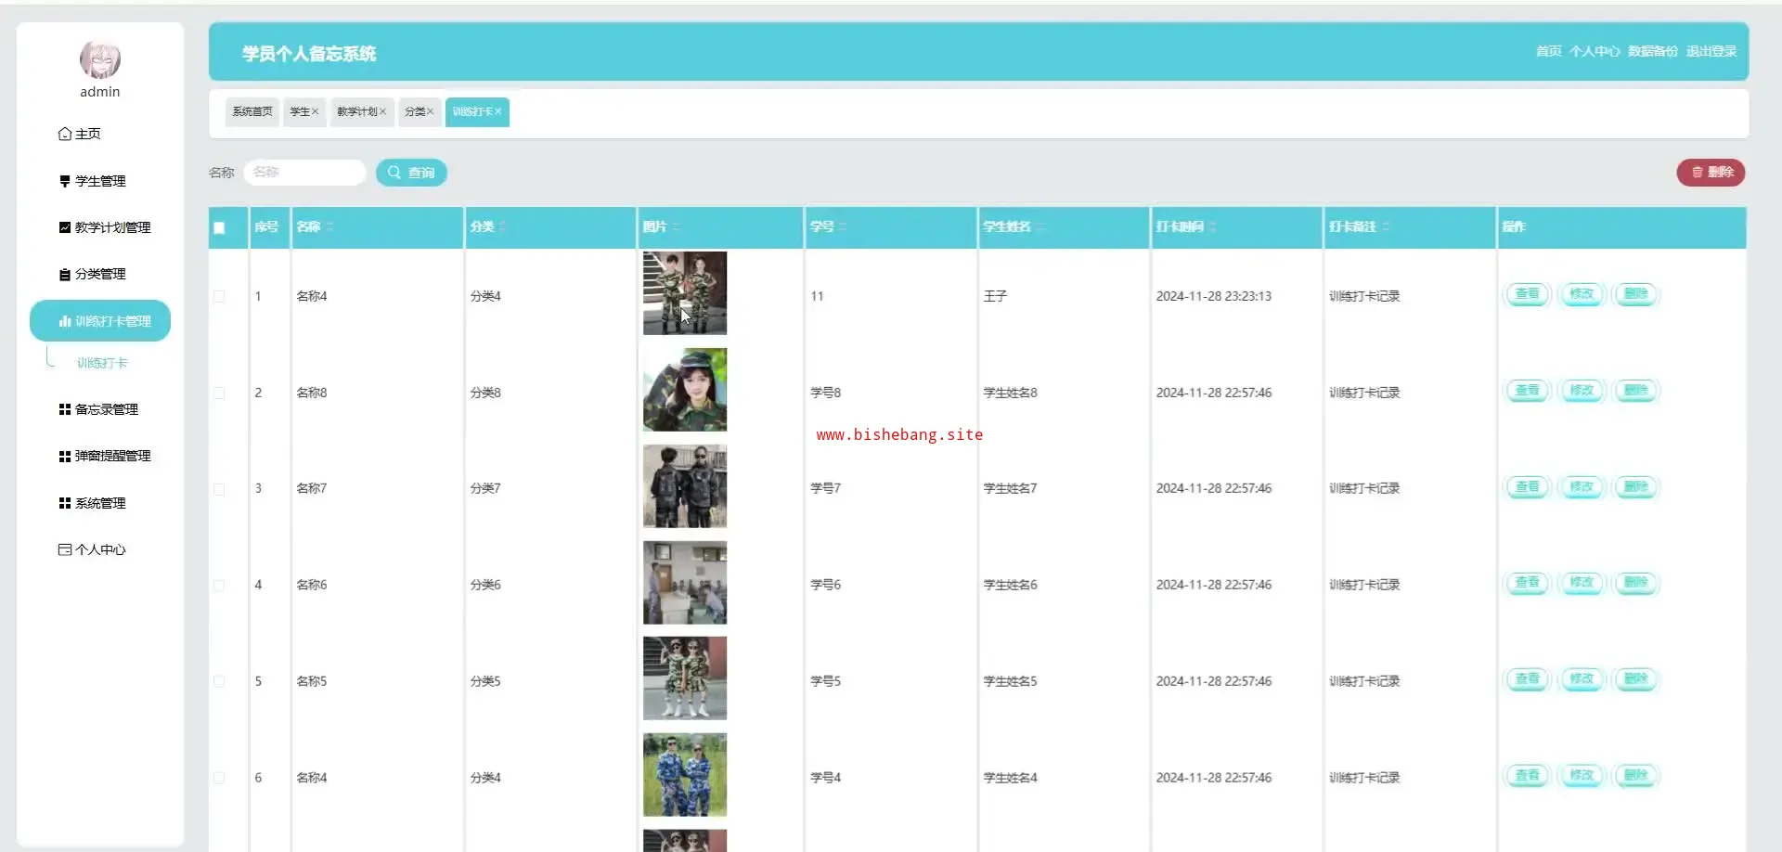Check the checkbox for row 4
The height and width of the screenshot is (852, 1782).
point(219,586)
